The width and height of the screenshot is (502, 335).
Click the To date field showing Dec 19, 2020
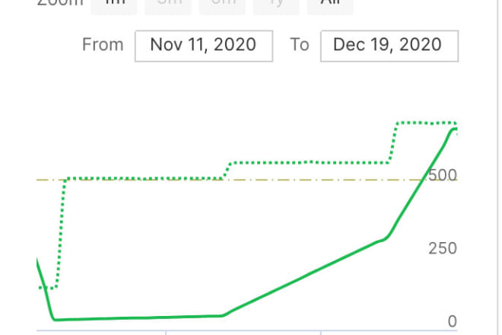pyautogui.click(x=389, y=46)
